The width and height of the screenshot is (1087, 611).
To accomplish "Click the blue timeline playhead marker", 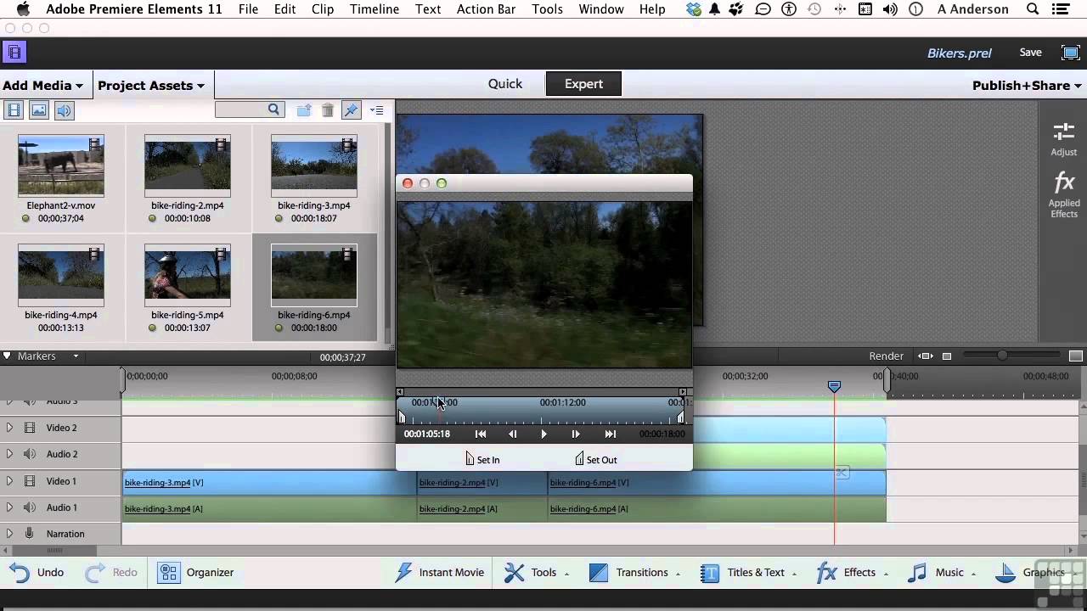I will (834, 386).
